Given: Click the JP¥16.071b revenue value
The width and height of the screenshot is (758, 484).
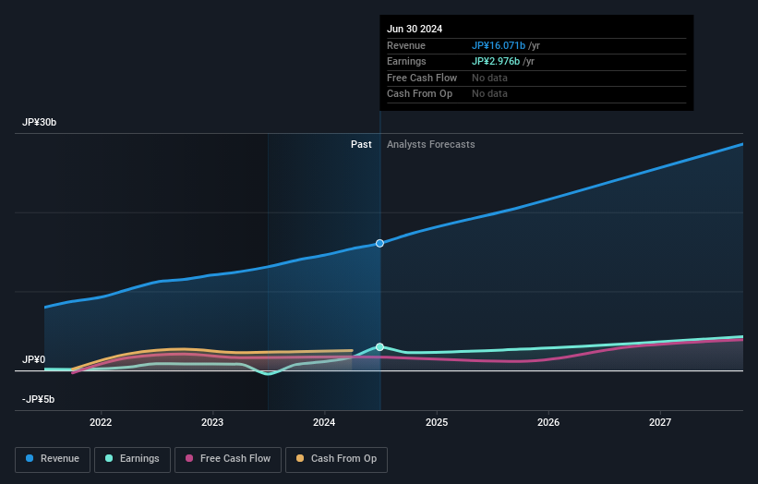Looking at the screenshot, I should (499, 45).
